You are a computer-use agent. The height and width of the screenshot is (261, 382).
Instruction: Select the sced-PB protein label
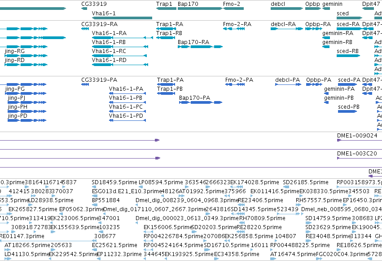349,107
